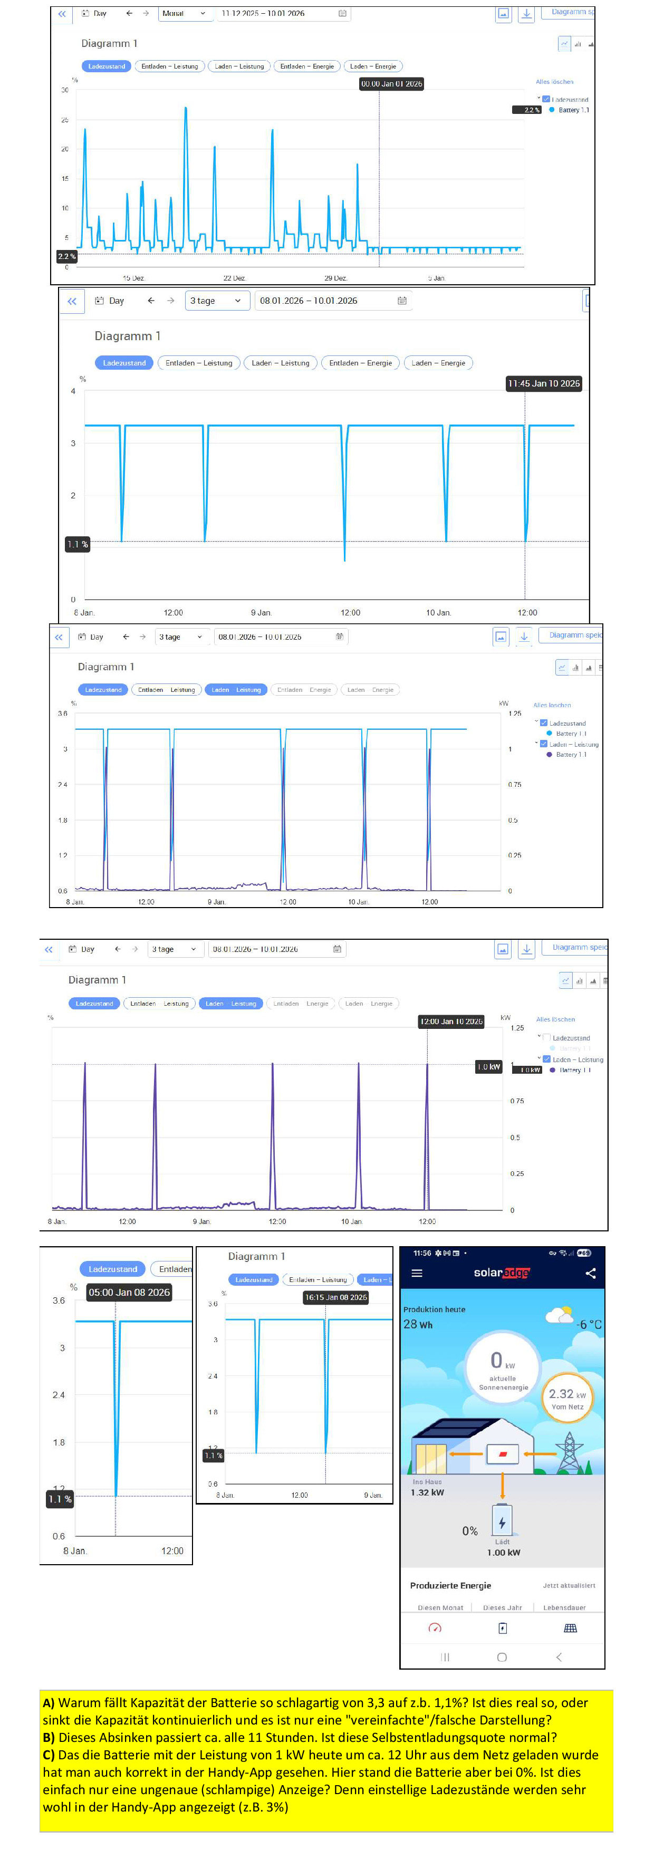Check the unchecked Ladezustand legend checkbox
Screen dimensions: 654x1850
[x=546, y=1037]
